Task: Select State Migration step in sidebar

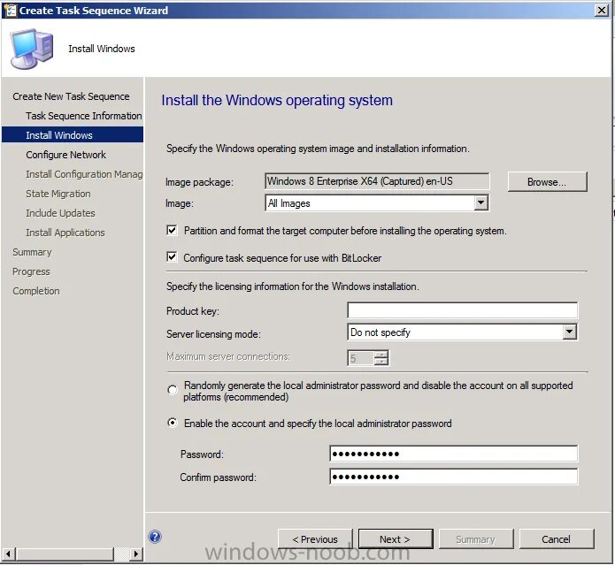Action: [58, 194]
